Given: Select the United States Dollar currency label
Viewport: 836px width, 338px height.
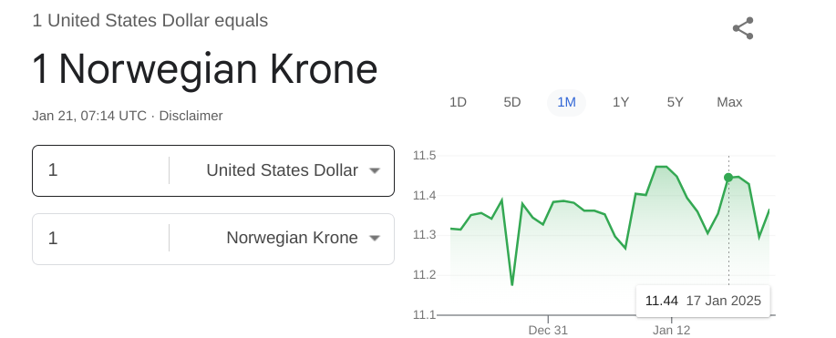Looking at the screenshot, I should pos(282,170).
